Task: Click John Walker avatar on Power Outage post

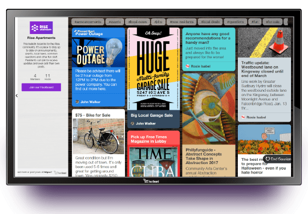Action: point(77,102)
